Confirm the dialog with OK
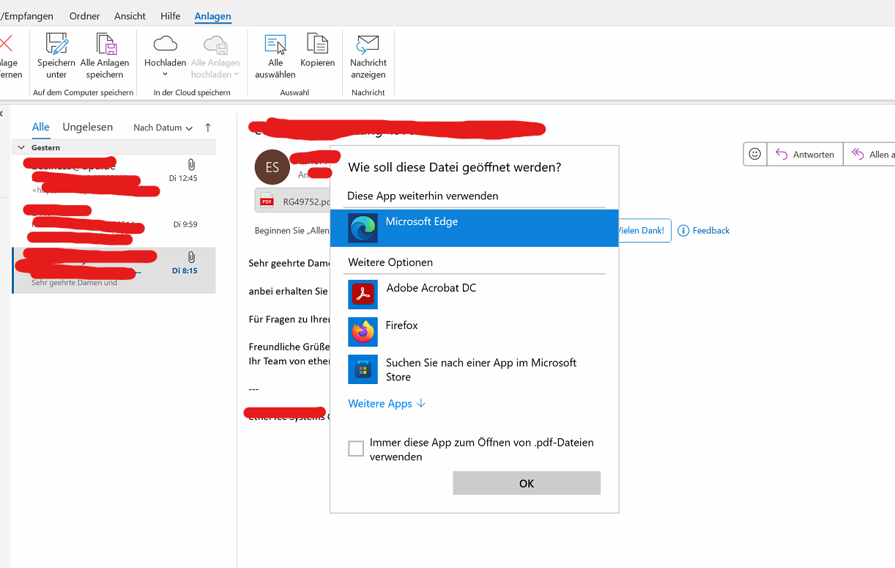The height and width of the screenshot is (568, 895). (527, 483)
